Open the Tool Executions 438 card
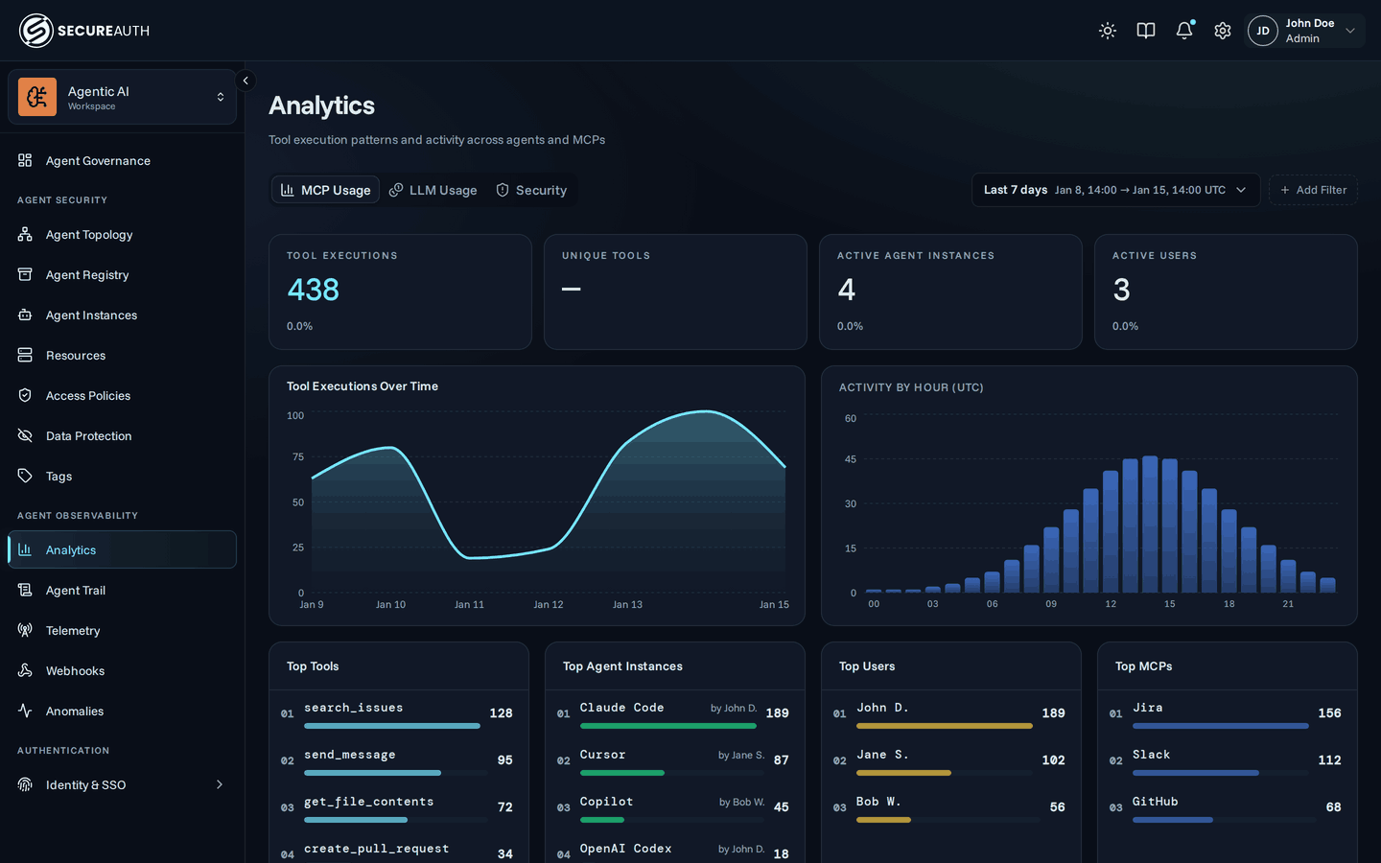 click(x=400, y=292)
